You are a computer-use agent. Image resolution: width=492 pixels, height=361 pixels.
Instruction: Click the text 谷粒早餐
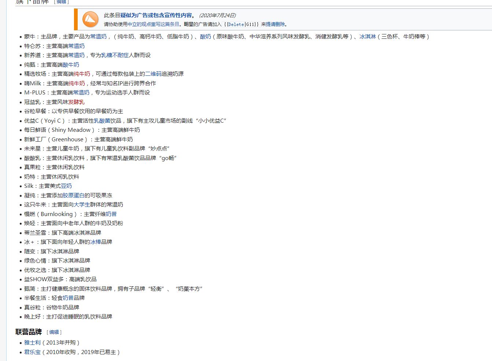tap(35, 111)
